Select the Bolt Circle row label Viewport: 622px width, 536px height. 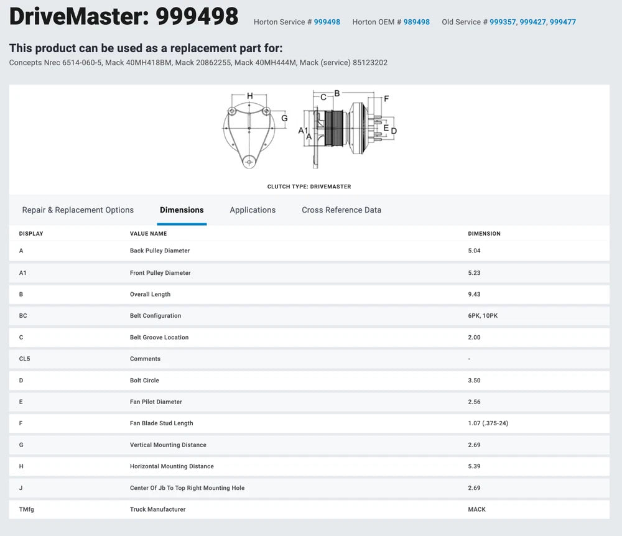pyautogui.click(x=144, y=381)
